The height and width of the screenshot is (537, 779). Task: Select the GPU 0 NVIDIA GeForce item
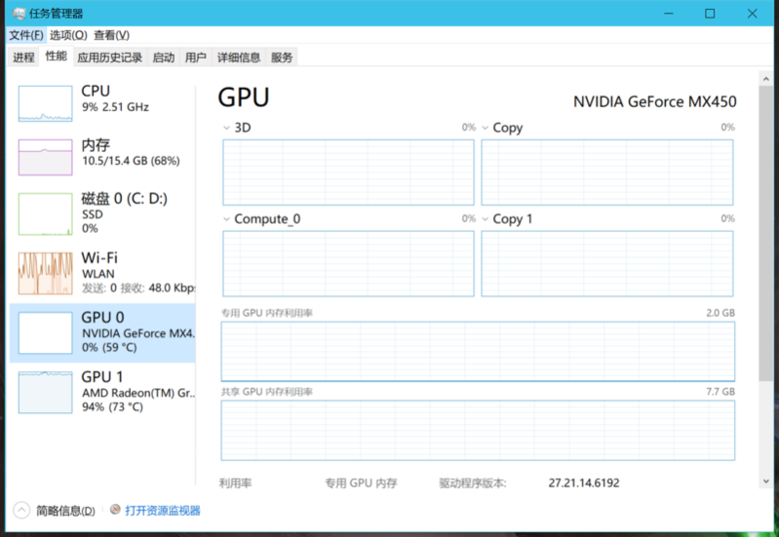point(136,332)
